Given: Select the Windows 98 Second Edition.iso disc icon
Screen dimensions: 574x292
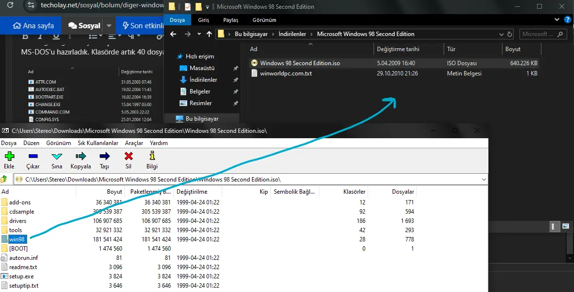Looking at the screenshot, I should point(254,63).
